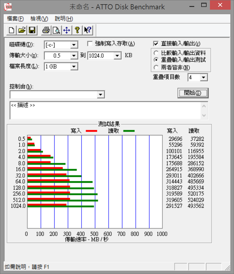The height and width of the screenshot is (274, 234).
Task: Click the green read bar for 512.0
Action: pyautogui.click(x=63, y=201)
